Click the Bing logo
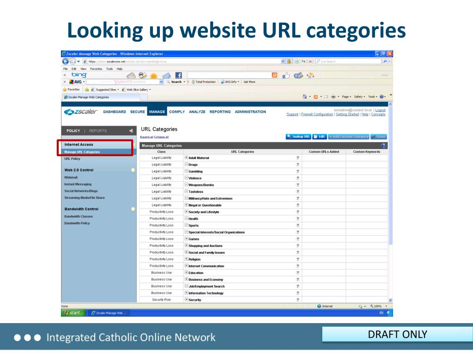Viewport: 473px width, 355px height. coord(79,74)
